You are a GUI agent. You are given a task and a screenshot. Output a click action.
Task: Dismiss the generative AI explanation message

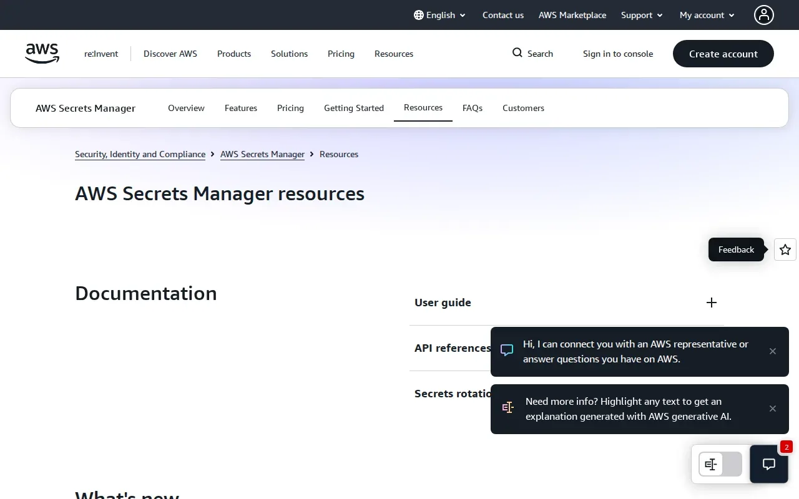tap(773, 409)
